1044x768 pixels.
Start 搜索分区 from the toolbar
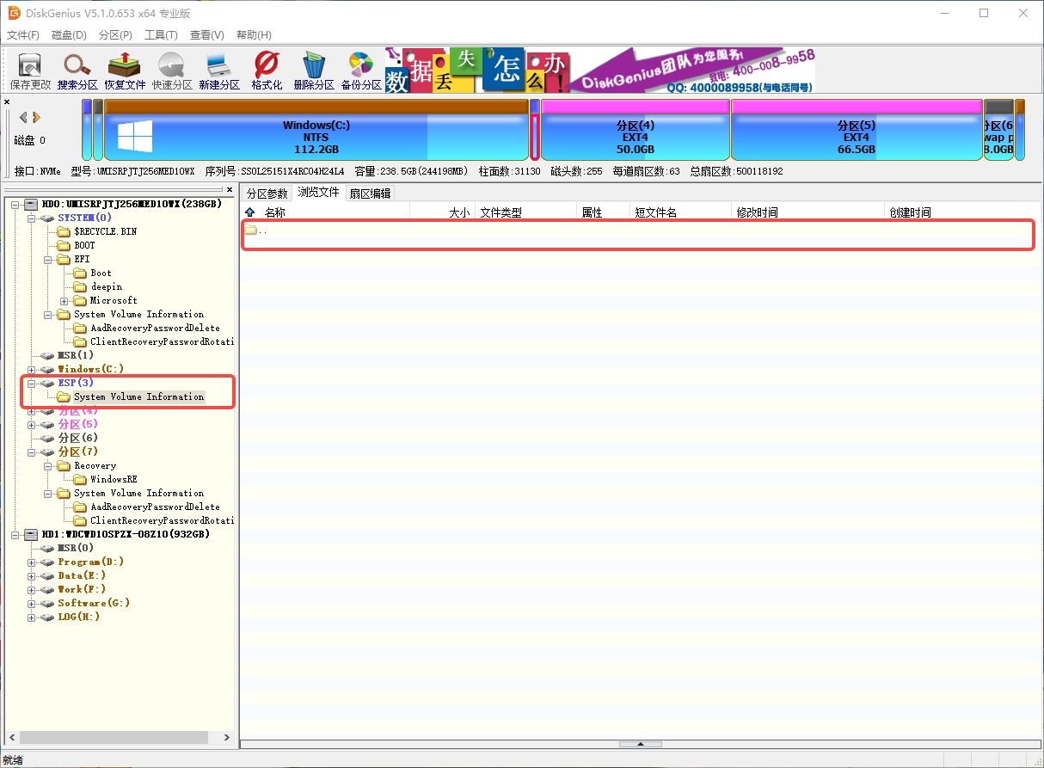[77, 71]
